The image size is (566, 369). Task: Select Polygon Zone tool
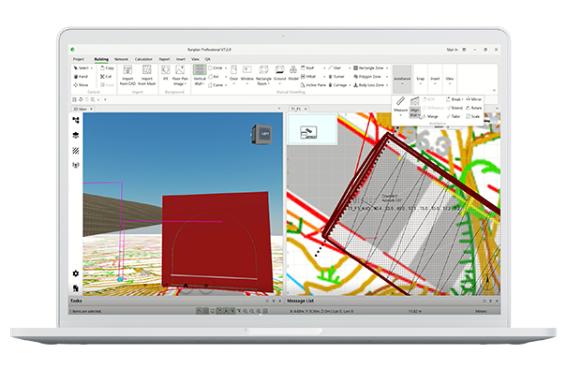[x=367, y=77]
